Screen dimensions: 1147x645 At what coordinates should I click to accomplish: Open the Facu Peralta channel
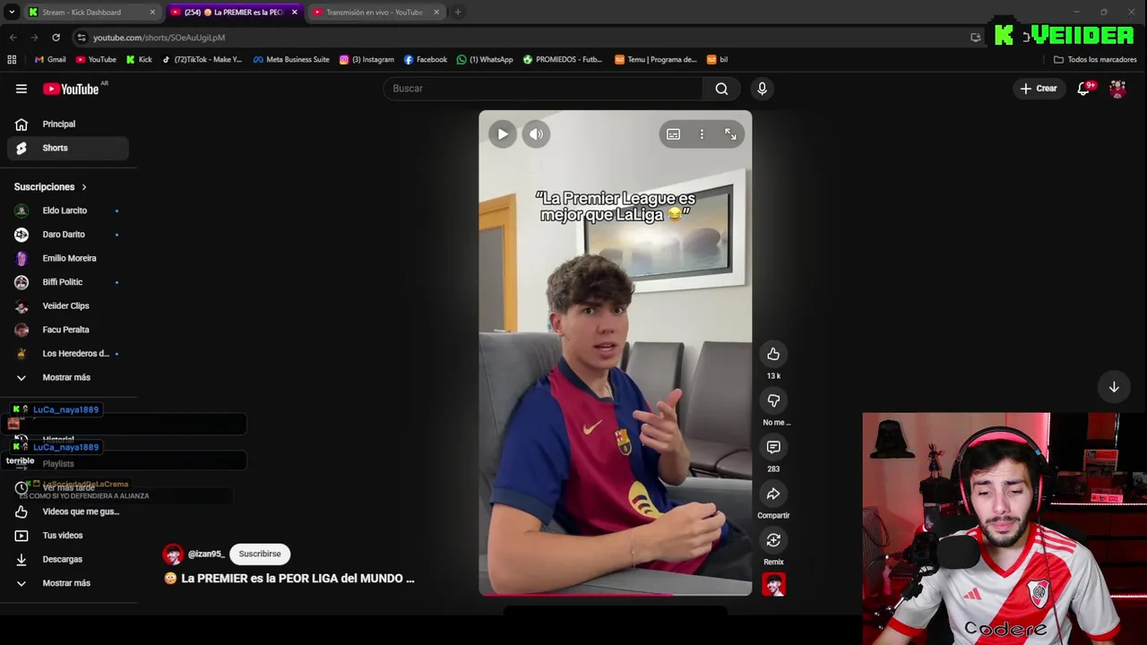tap(68, 330)
